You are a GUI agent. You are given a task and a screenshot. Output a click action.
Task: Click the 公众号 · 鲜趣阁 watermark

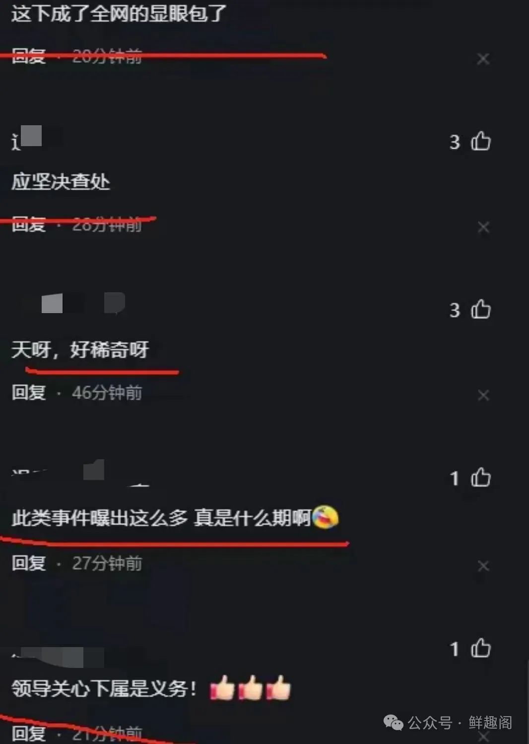(448, 722)
